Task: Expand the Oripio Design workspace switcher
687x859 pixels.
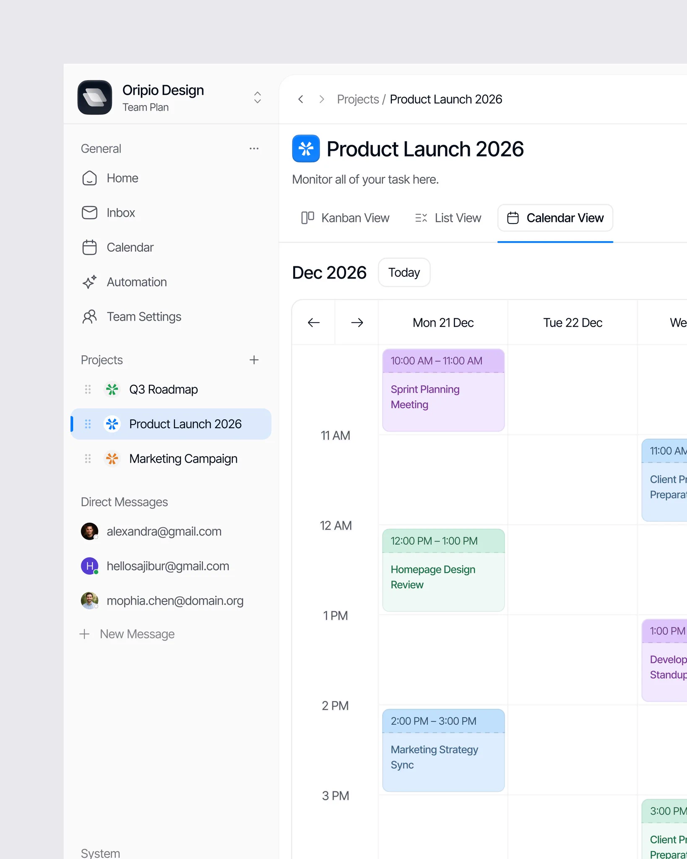Action: click(x=258, y=97)
